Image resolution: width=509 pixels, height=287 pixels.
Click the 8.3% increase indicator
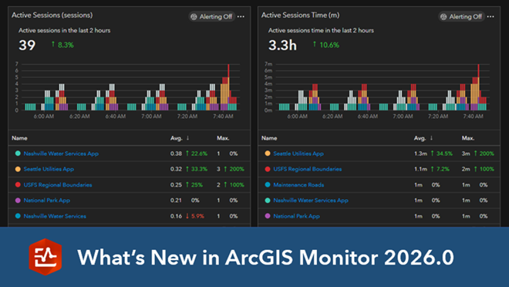tap(62, 45)
